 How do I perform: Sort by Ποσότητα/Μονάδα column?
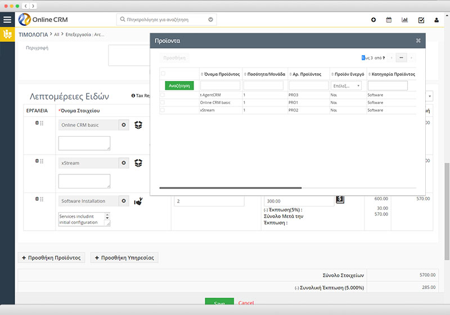click(x=264, y=74)
